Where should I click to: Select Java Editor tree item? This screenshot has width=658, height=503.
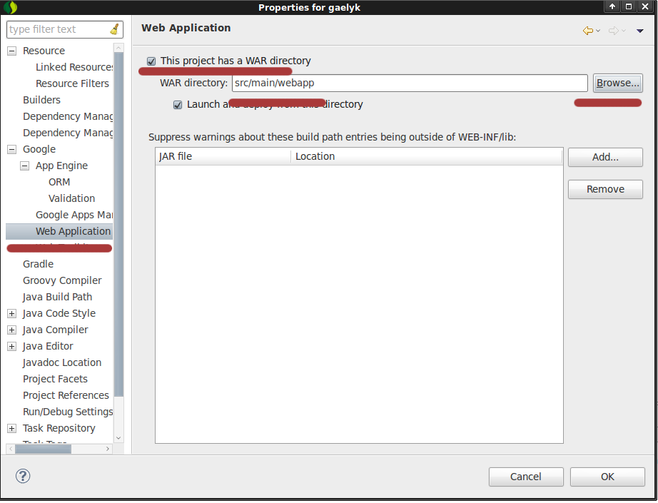pos(48,346)
